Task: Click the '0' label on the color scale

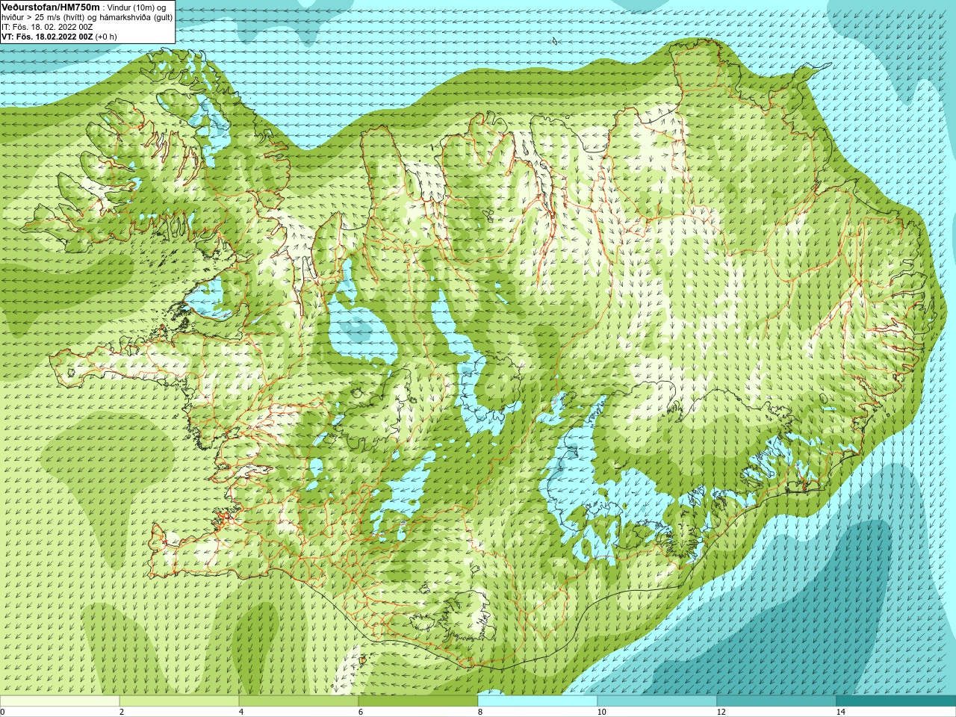Action: click(3, 712)
